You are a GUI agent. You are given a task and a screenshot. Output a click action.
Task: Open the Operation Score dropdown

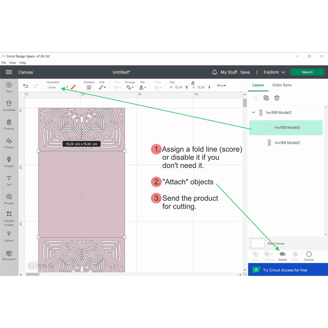(58, 87)
